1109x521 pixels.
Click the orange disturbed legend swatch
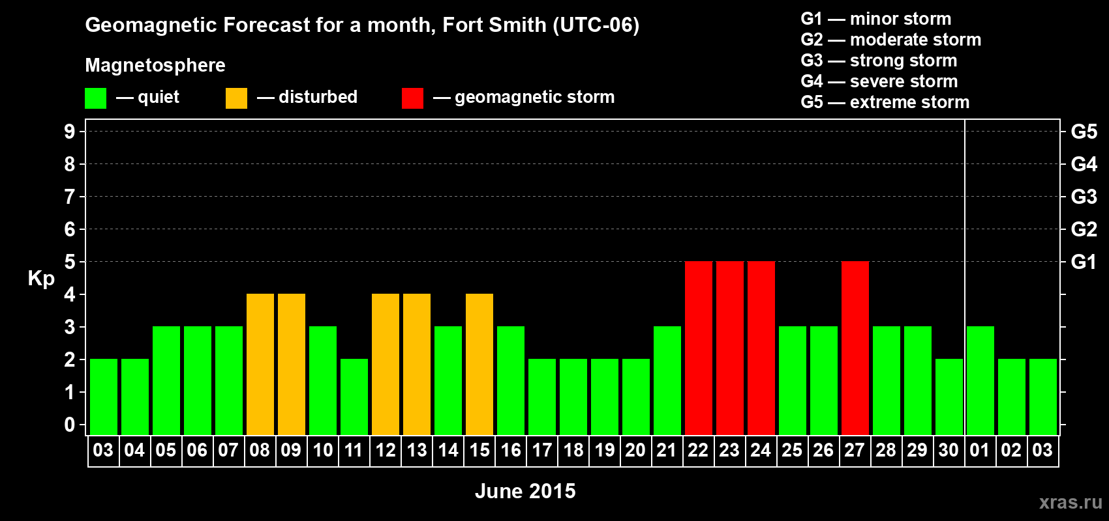(x=236, y=98)
